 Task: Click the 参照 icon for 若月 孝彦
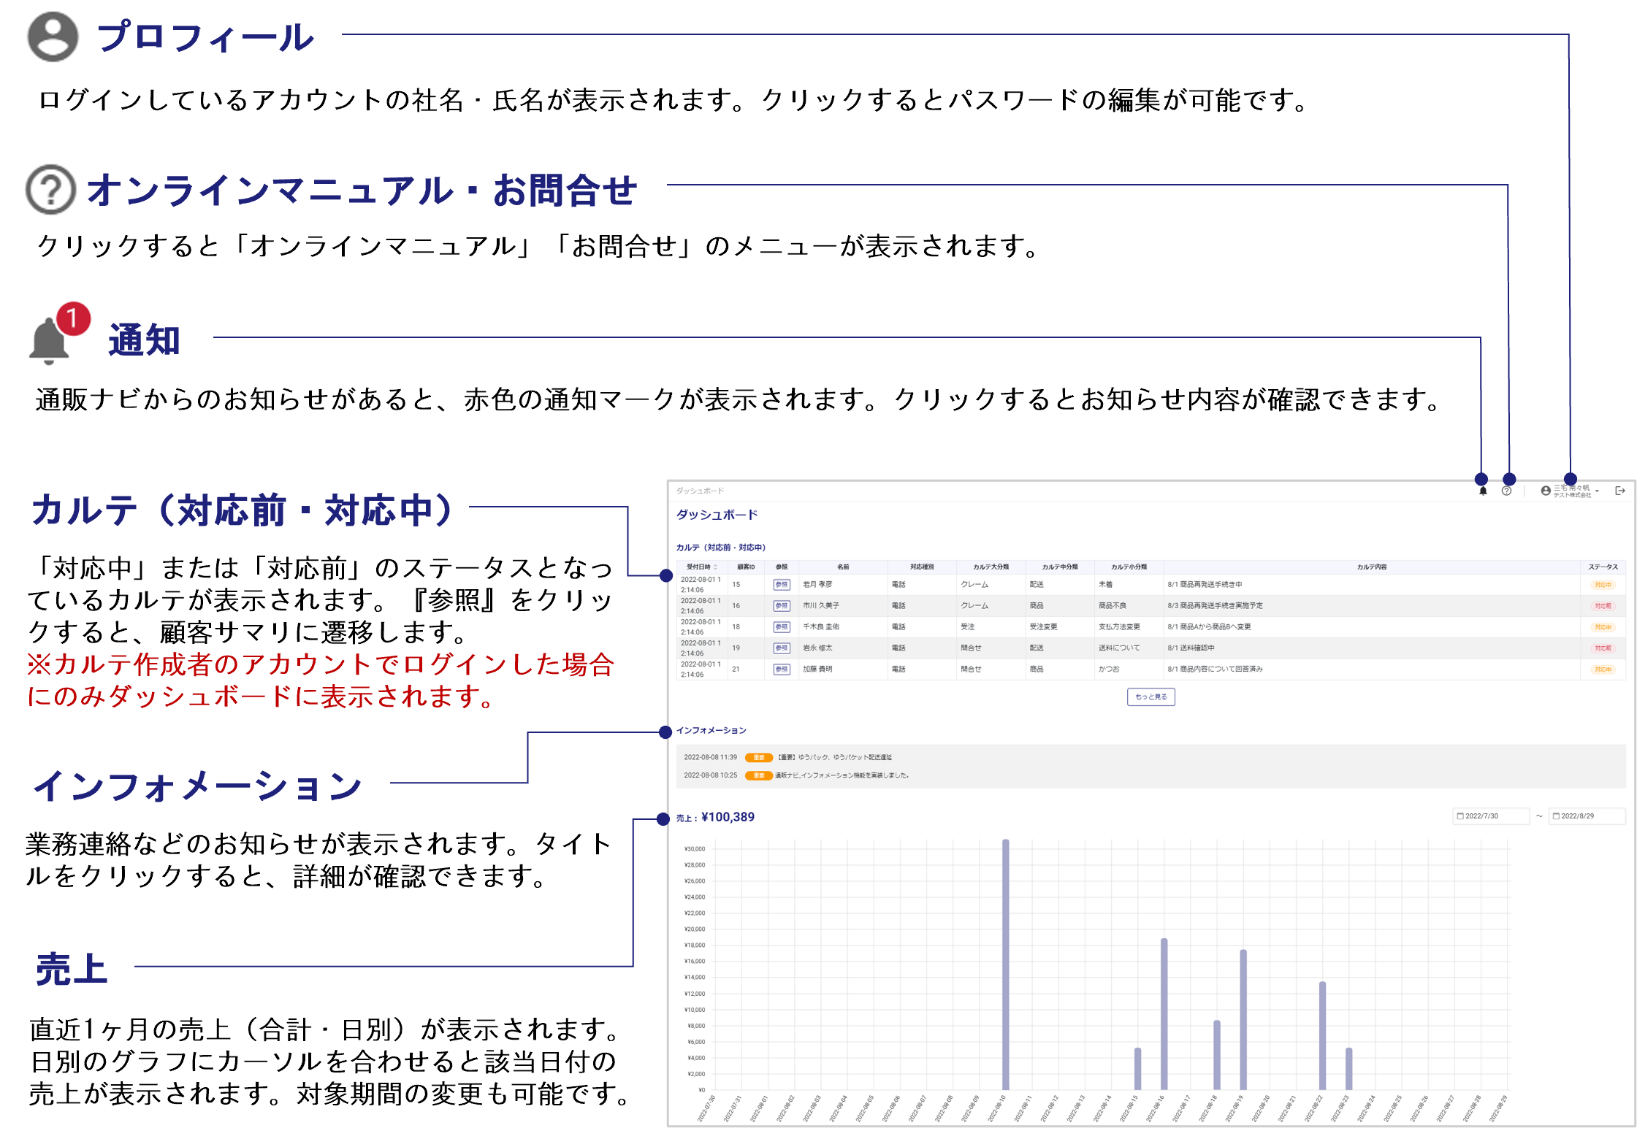pyautogui.click(x=782, y=585)
